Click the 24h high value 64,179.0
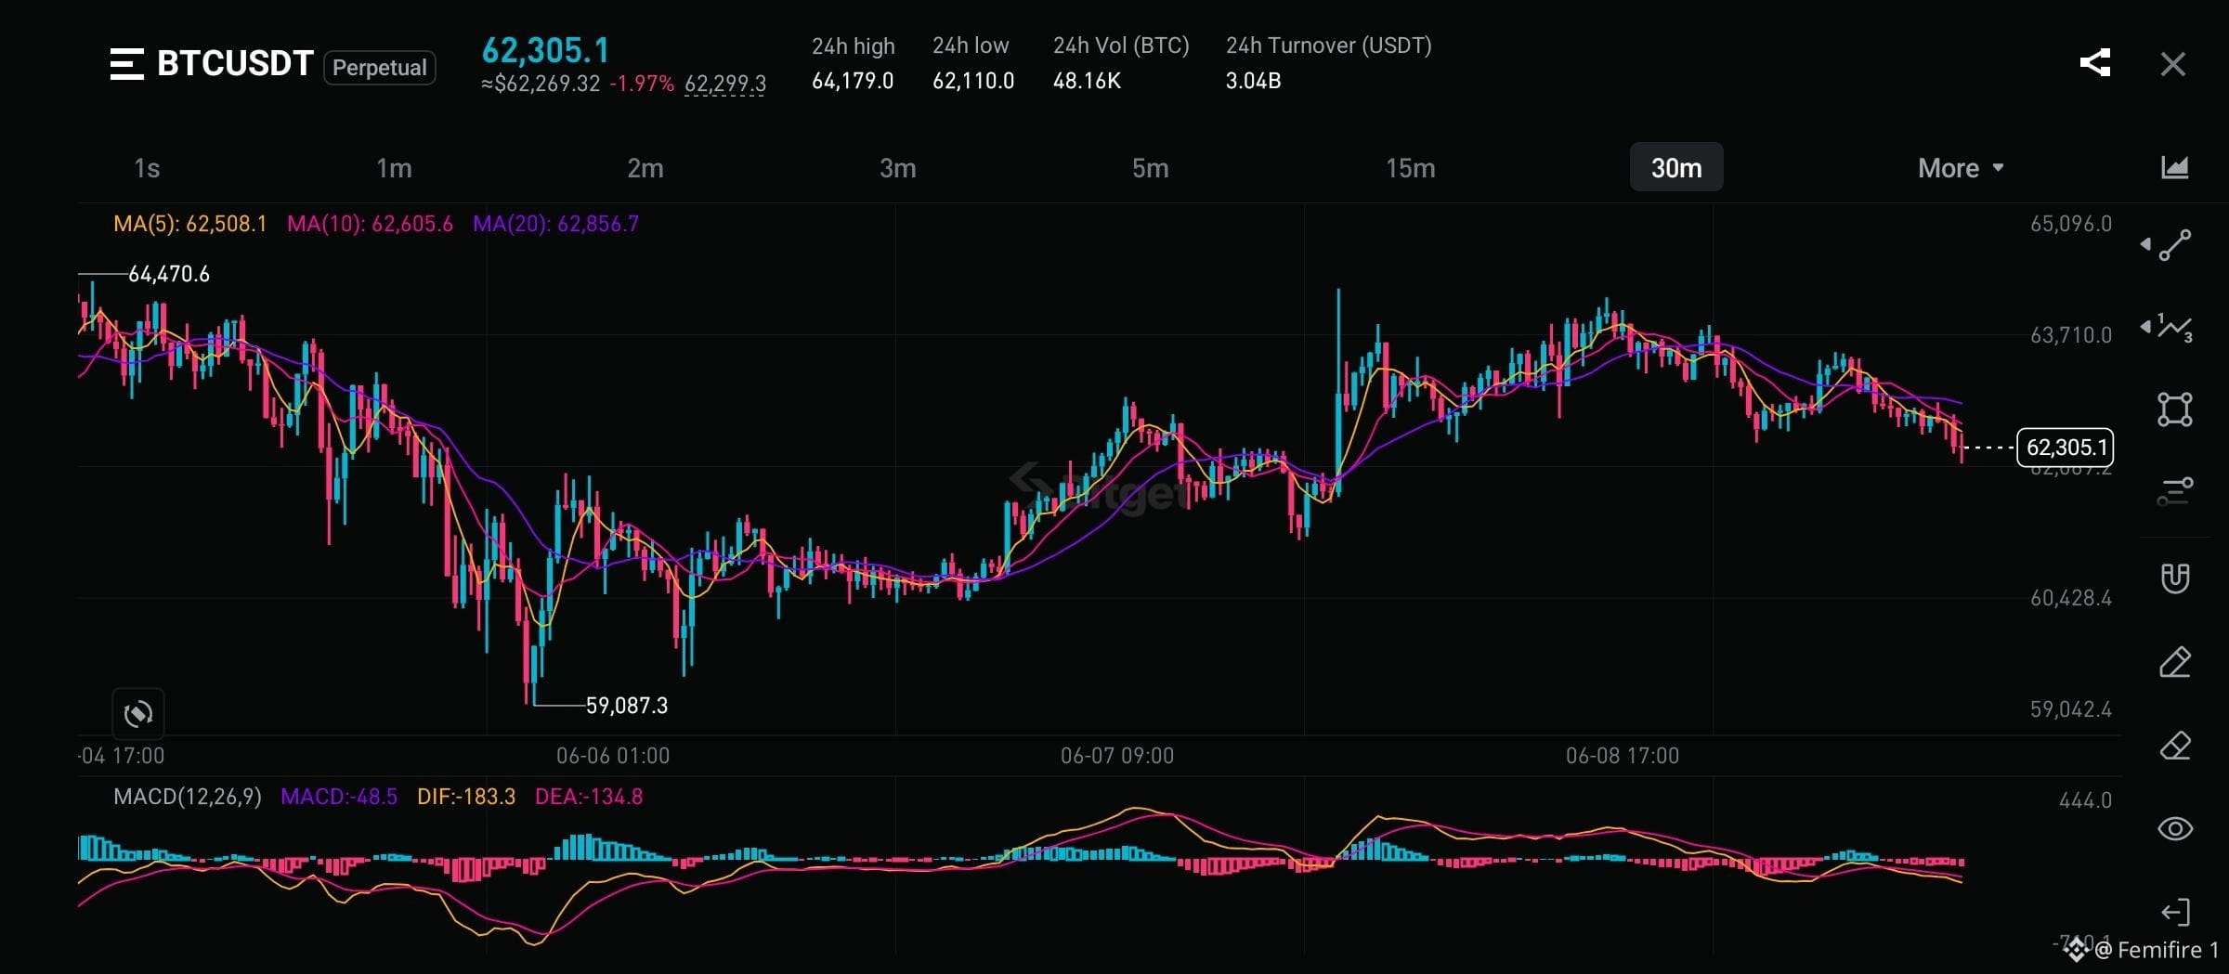Screen dimensions: 2229x974 [x=853, y=81]
